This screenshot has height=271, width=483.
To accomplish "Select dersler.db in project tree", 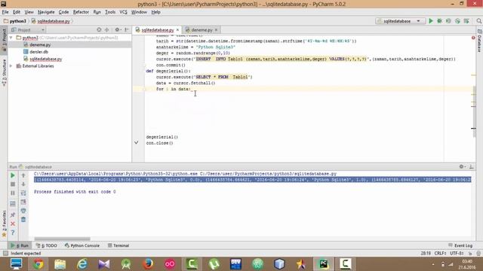I will pos(38,52).
